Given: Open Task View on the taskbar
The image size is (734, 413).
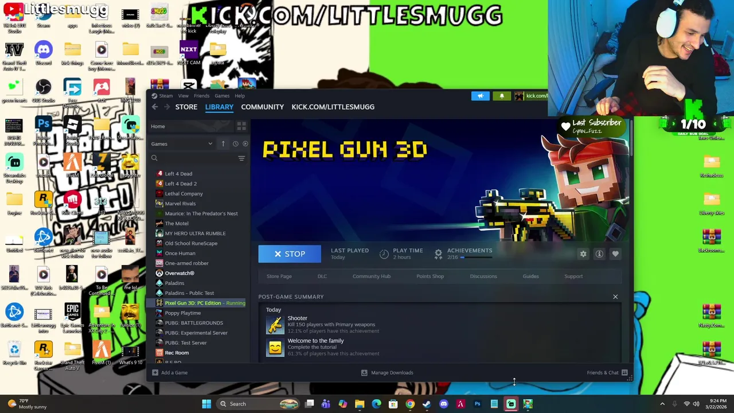Looking at the screenshot, I should (309, 404).
